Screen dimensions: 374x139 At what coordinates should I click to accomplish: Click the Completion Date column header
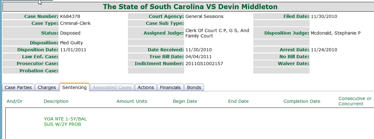pos(302,101)
